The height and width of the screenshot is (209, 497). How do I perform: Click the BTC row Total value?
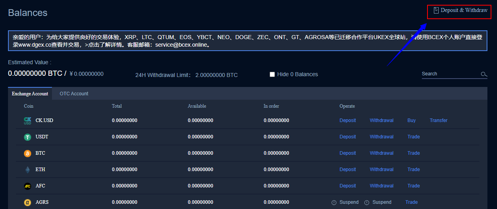click(125, 153)
